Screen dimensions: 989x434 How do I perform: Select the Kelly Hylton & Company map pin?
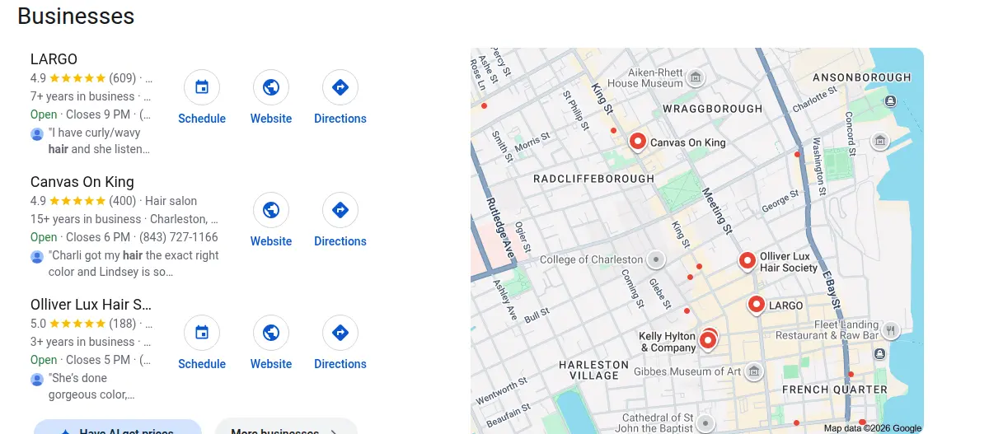(x=708, y=340)
